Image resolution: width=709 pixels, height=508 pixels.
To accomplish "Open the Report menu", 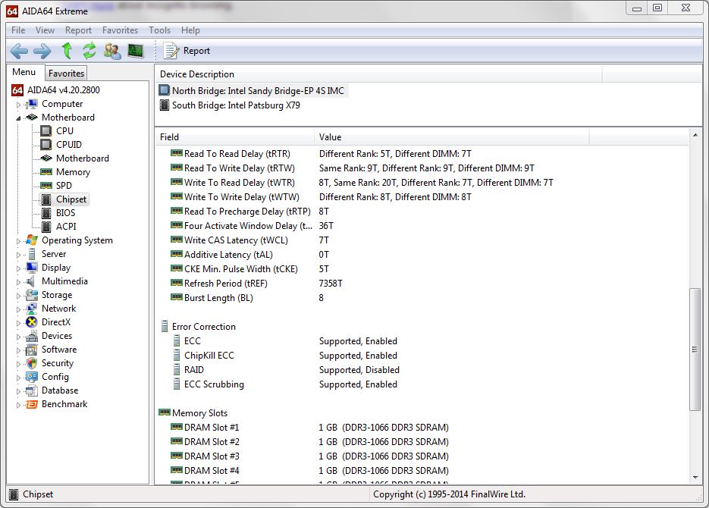I will pyautogui.click(x=78, y=30).
